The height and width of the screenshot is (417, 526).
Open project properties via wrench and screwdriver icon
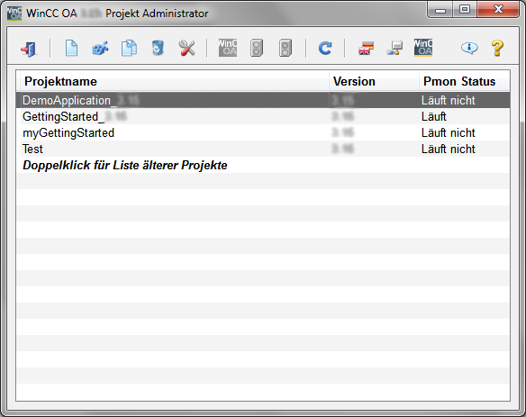186,49
